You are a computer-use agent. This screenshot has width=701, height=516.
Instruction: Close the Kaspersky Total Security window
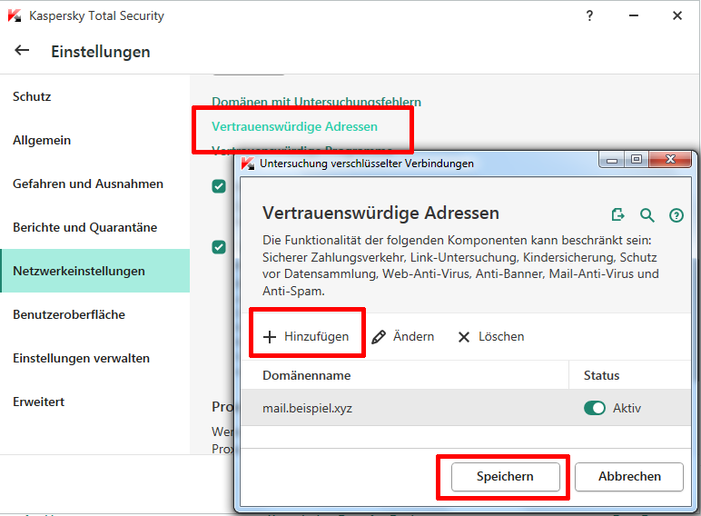(677, 15)
